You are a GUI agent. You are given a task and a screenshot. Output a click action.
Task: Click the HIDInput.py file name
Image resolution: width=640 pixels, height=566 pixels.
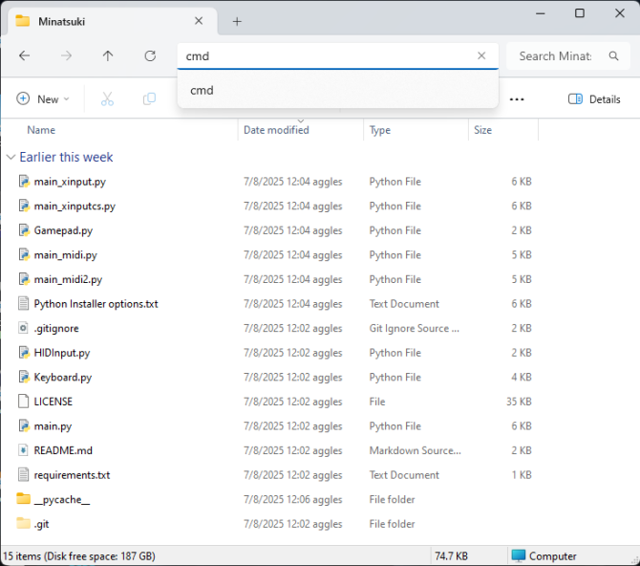62,353
